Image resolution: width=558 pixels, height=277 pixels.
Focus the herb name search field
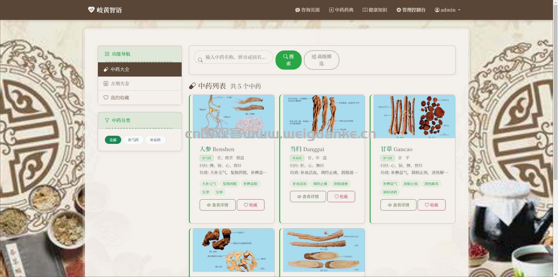click(233, 57)
